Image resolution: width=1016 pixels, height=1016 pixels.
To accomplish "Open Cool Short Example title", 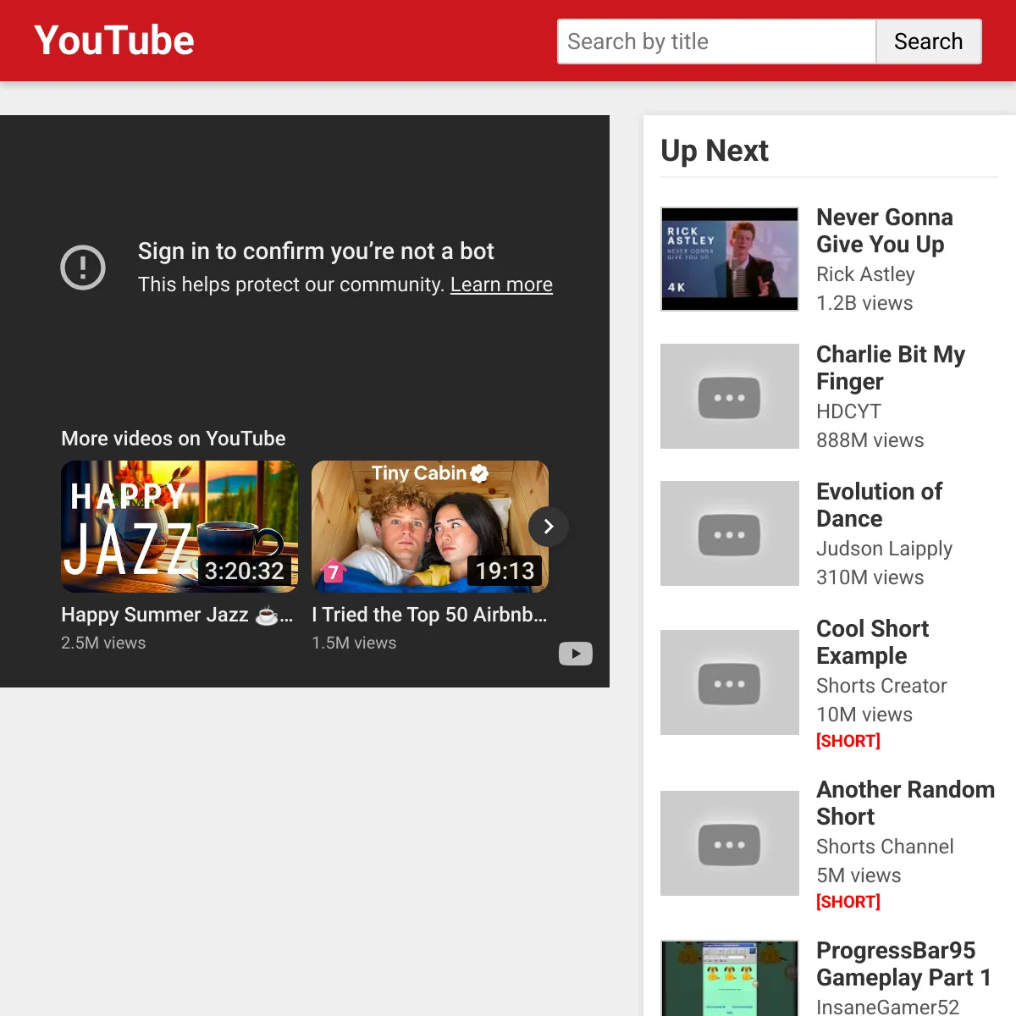I will tap(873, 642).
